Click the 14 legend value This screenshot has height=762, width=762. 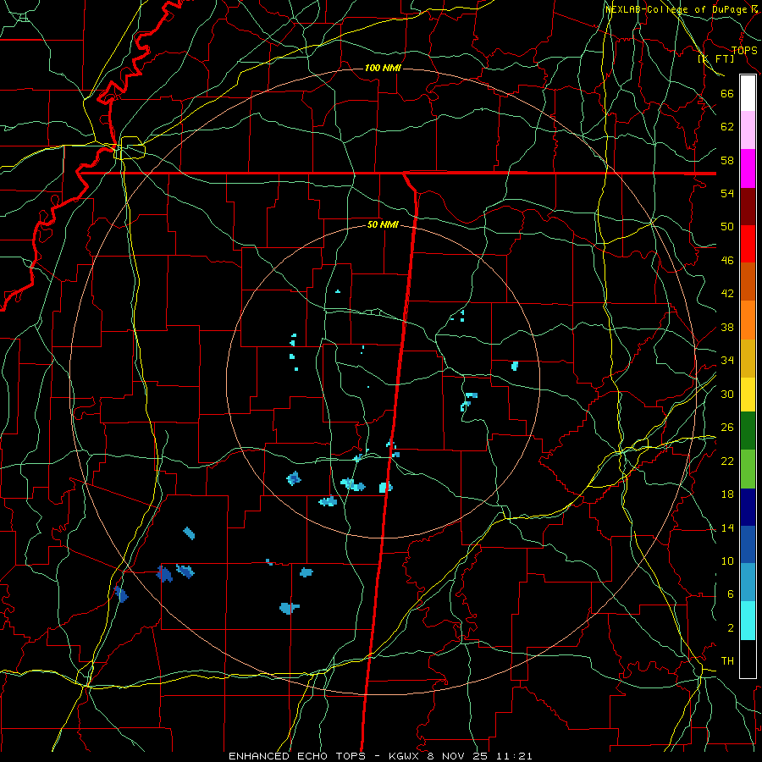coord(727,527)
